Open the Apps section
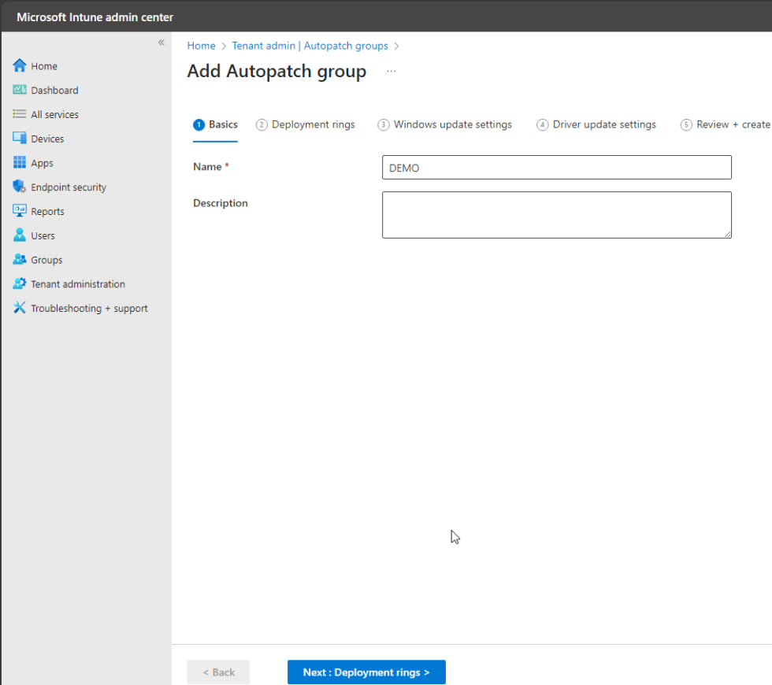 (x=43, y=162)
